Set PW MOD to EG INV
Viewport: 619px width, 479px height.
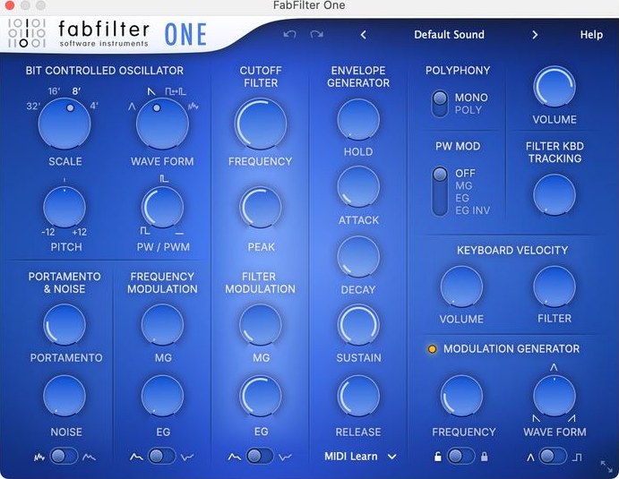tap(473, 210)
